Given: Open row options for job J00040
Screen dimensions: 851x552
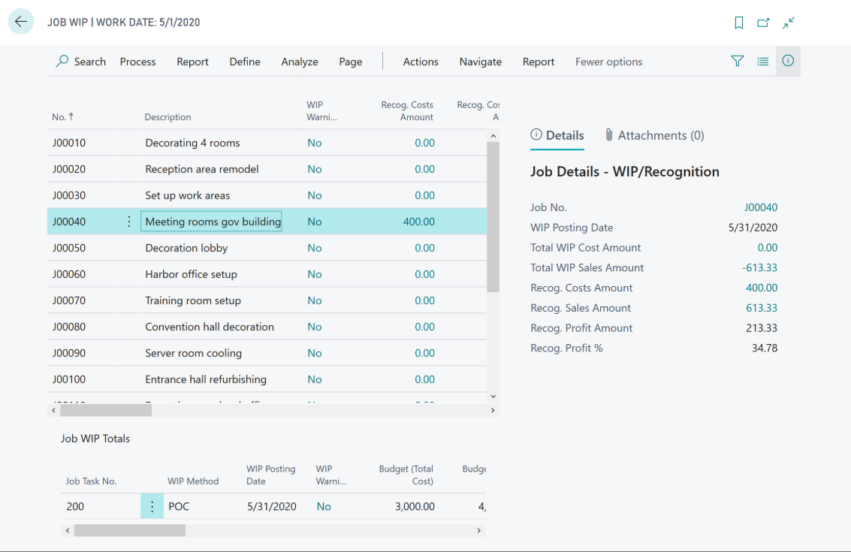Looking at the screenshot, I should coord(128,222).
